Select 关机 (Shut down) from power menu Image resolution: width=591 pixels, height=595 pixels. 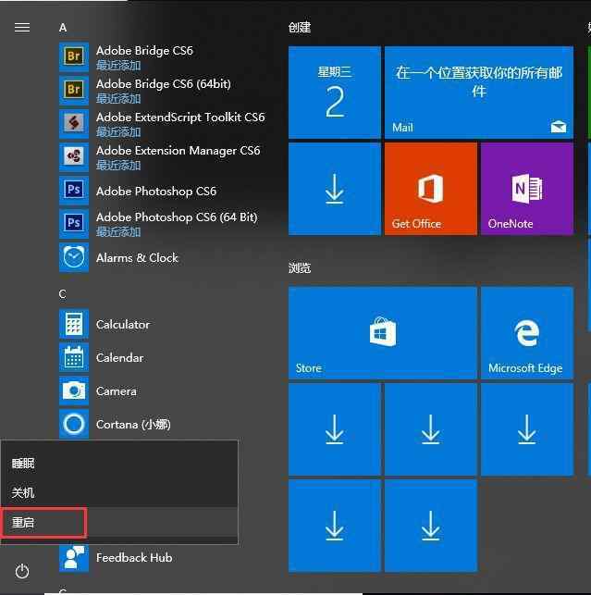(x=119, y=492)
